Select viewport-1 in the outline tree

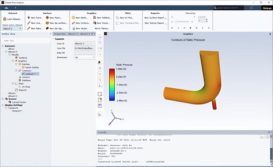[x=17, y=111]
